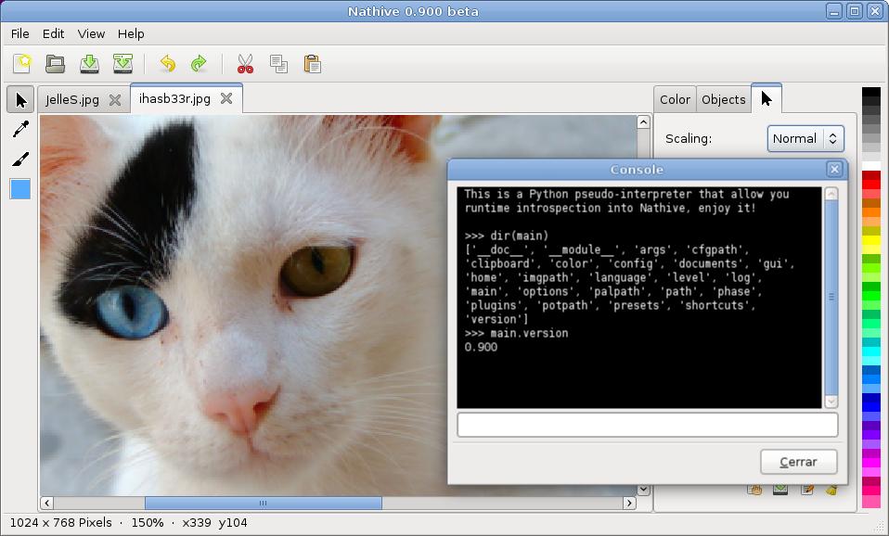The image size is (889, 536).
Task: Open the Help menu
Action: (131, 34)
